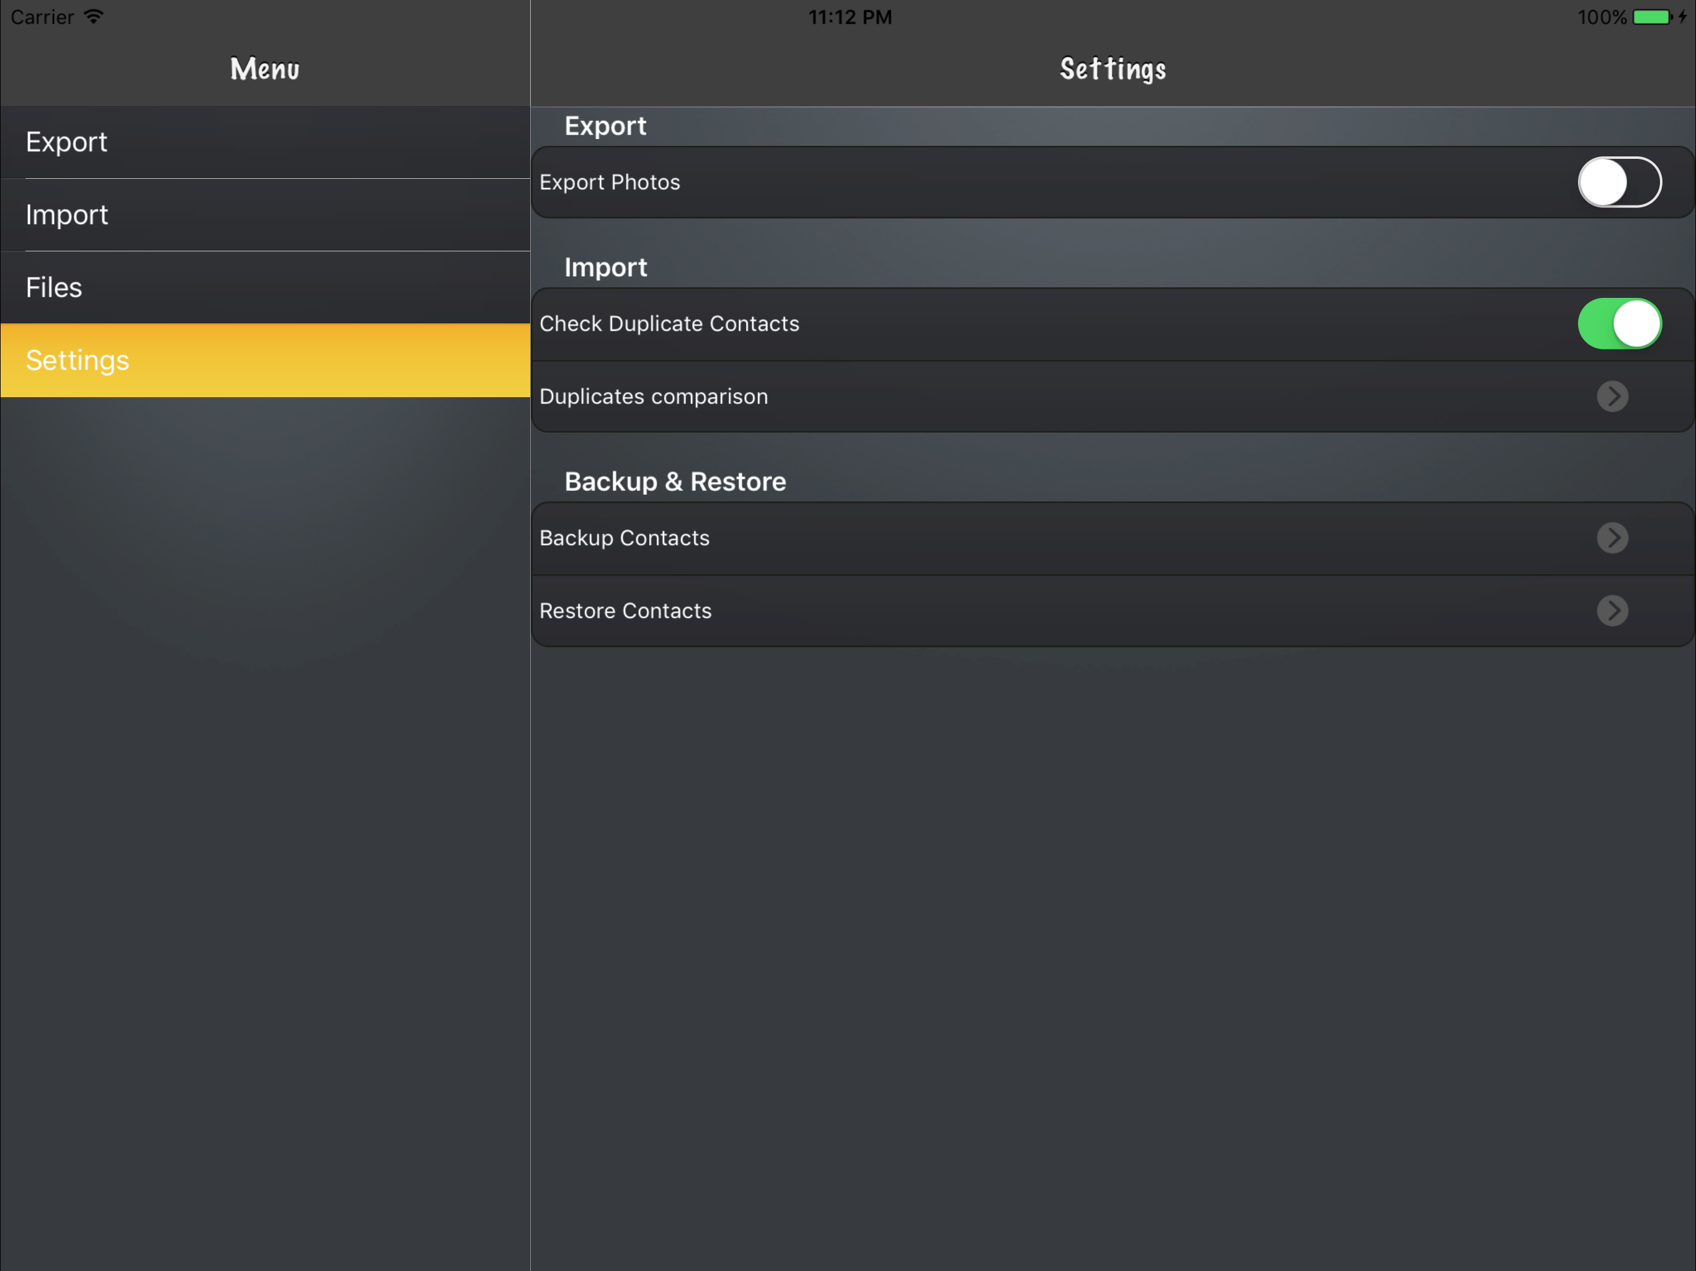Viewport: 1696px width, 1271px height.
Task: Click the Settings title in header
Action: pyautogui.click(x=1112, y=69)
